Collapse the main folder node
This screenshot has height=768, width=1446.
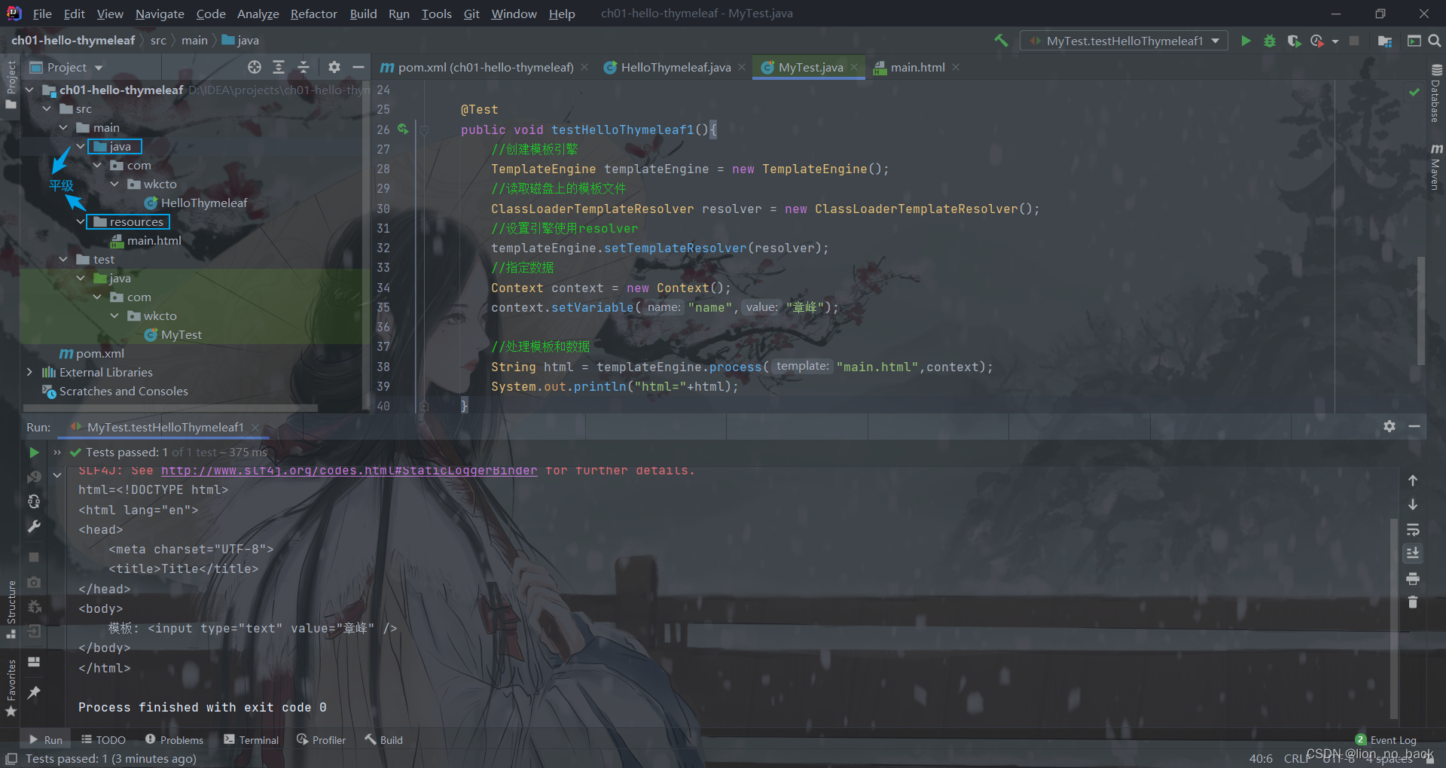[63, 127]
